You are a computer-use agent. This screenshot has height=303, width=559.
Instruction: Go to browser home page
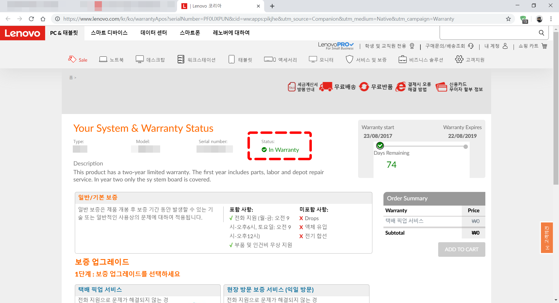(x=43, y=19)
